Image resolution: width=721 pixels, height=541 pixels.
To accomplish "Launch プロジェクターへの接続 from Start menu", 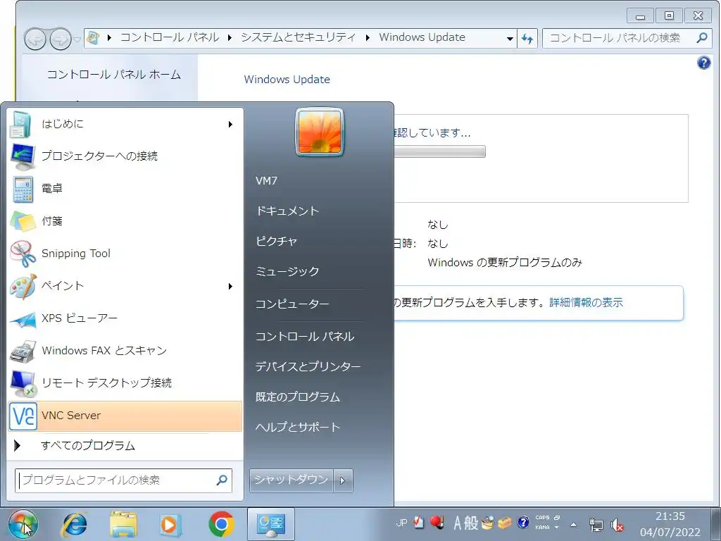I will 125,156.
